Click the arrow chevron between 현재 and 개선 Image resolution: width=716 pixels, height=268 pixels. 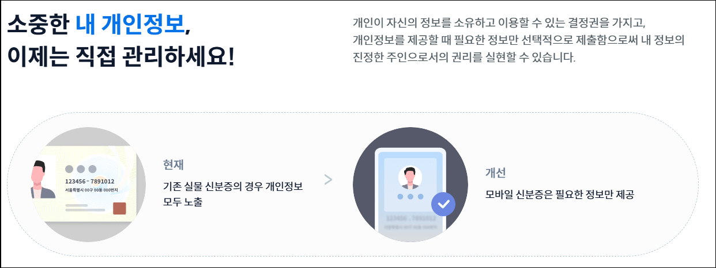328,179
